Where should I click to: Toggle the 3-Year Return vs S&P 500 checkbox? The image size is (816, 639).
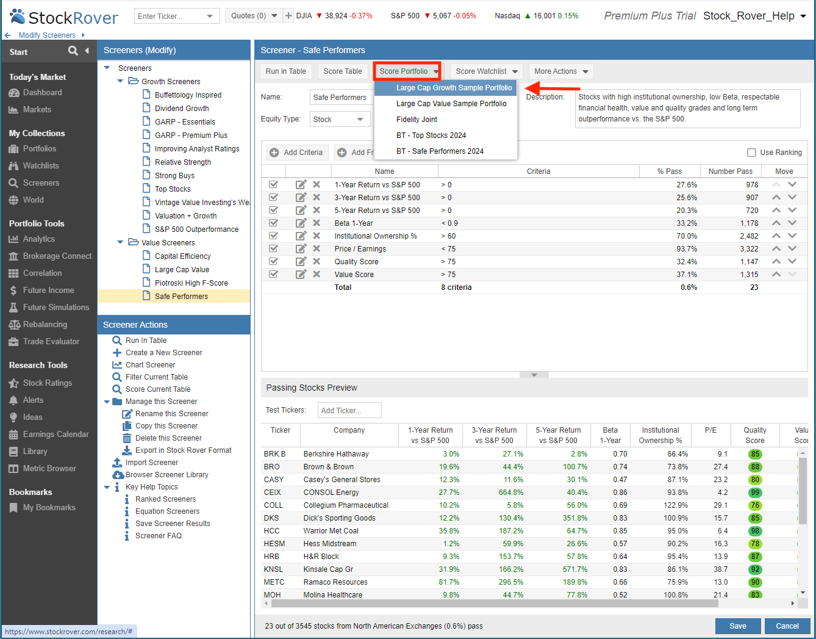point(273,197)
